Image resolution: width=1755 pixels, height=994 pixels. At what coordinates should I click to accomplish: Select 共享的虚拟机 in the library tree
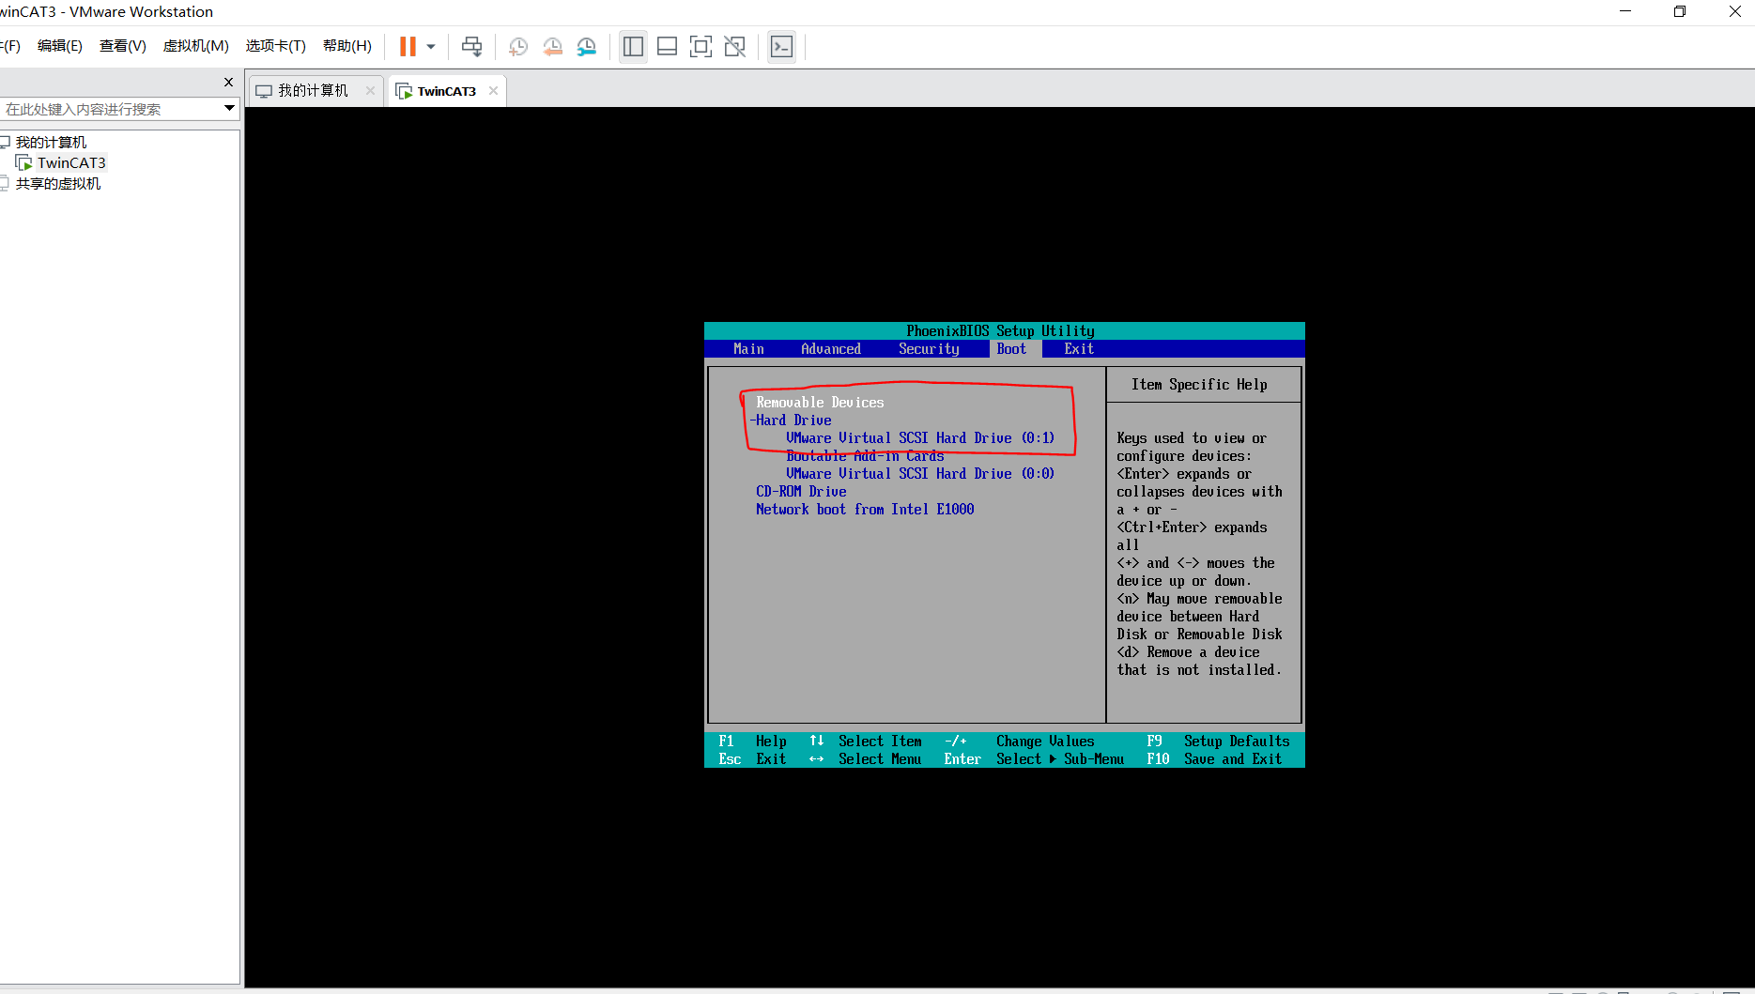pos(58,184)
